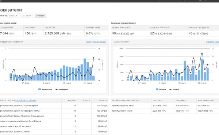Screen dimensions: 219x135
Task: Click the 22.9 часа median value
Action: 180,111
